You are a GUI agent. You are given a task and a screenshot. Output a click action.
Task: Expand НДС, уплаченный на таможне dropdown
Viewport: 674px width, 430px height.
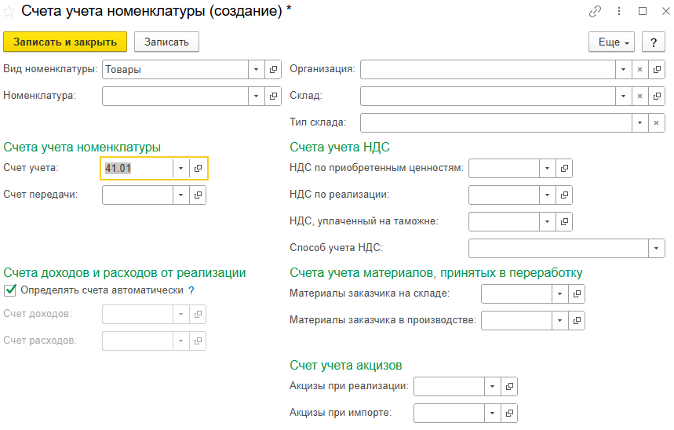(x=547, y=221)
